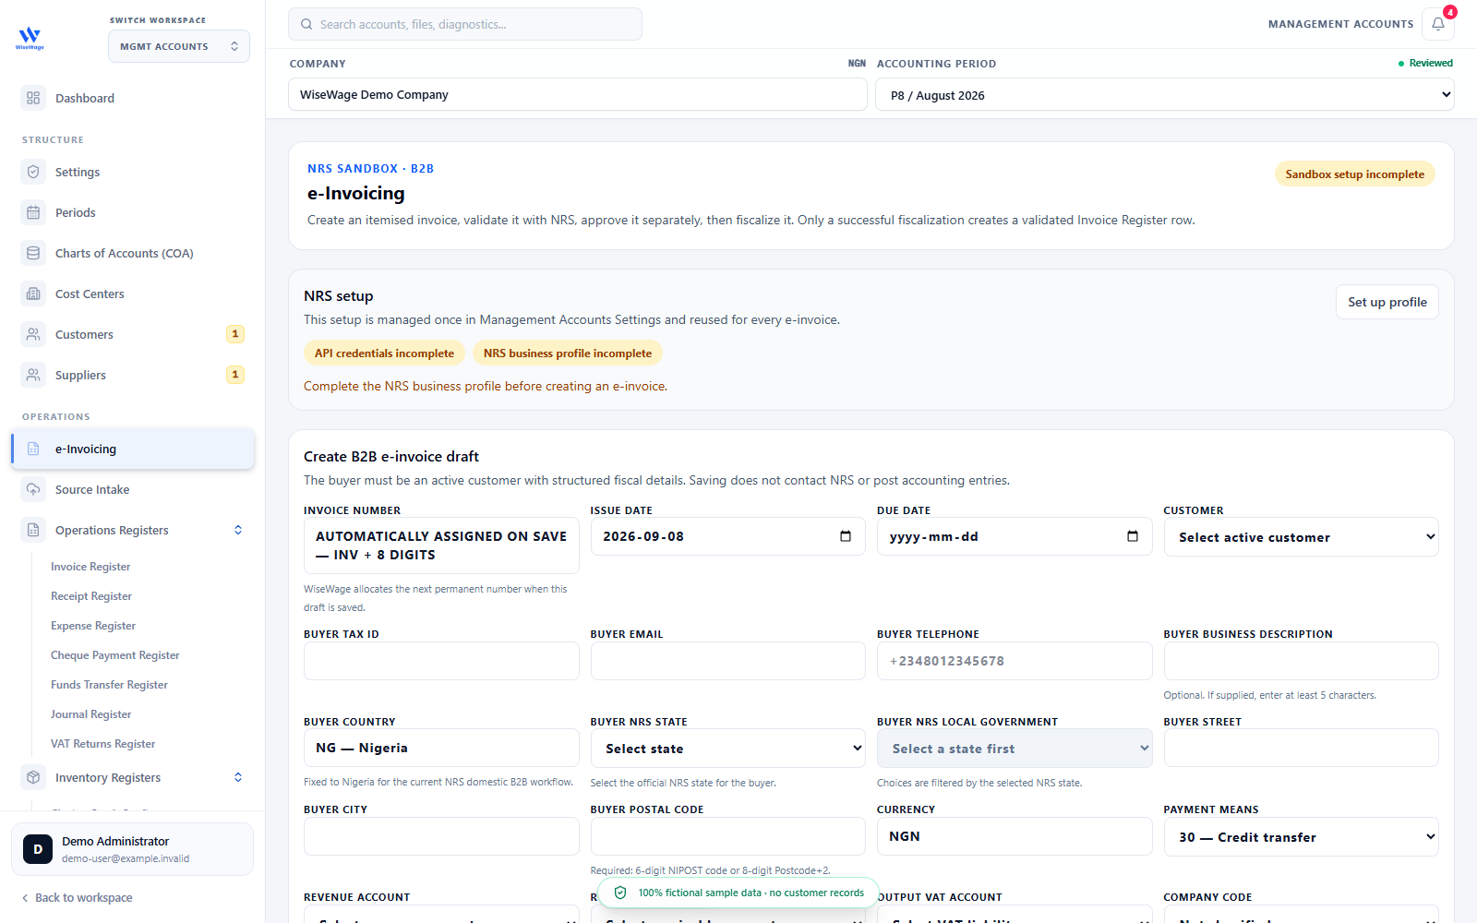Open the MGMT ACCOUNTS workspace switcher
The image size is (1477, 923).
coord(179,46)
